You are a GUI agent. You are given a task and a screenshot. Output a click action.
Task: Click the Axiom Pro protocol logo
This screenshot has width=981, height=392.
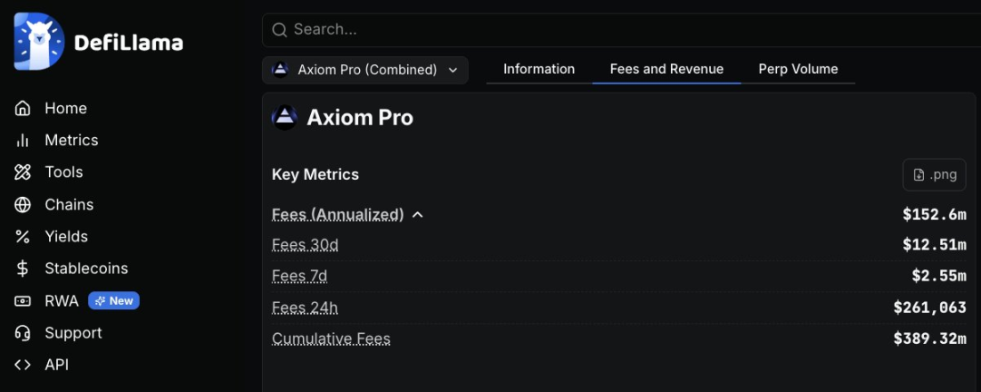click(x=285, y=118)
